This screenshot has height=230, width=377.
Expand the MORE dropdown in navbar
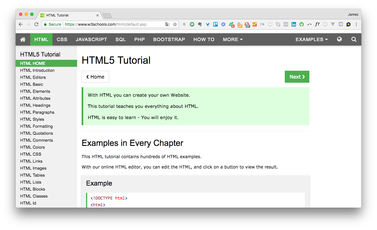click(233, 39)
